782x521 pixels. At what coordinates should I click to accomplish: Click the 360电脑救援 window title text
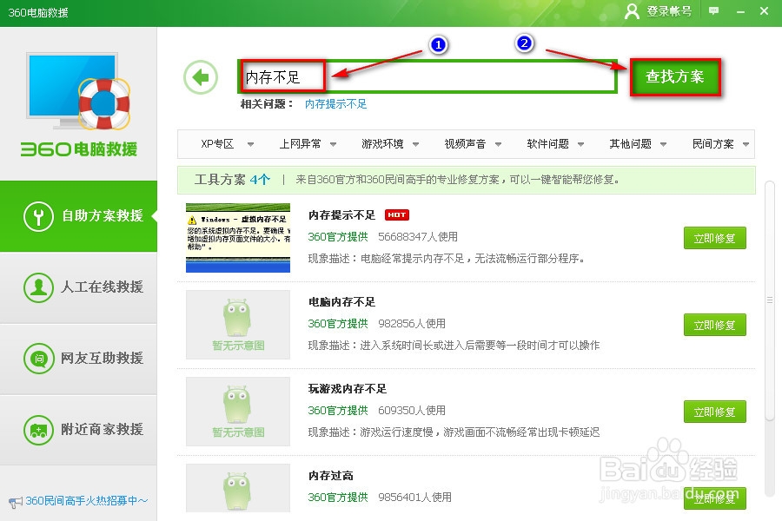pos(38,12)
